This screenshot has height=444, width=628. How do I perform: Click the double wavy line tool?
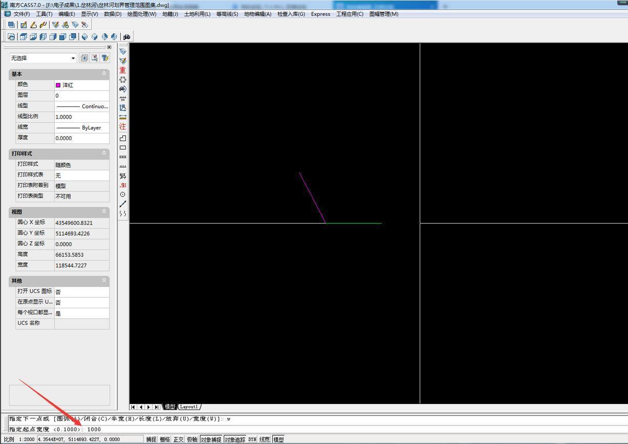tap(123, 213)
